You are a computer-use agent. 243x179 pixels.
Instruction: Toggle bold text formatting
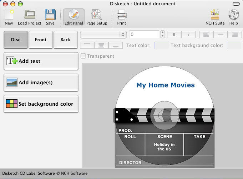pyautogui.click(x=174, y=35)
